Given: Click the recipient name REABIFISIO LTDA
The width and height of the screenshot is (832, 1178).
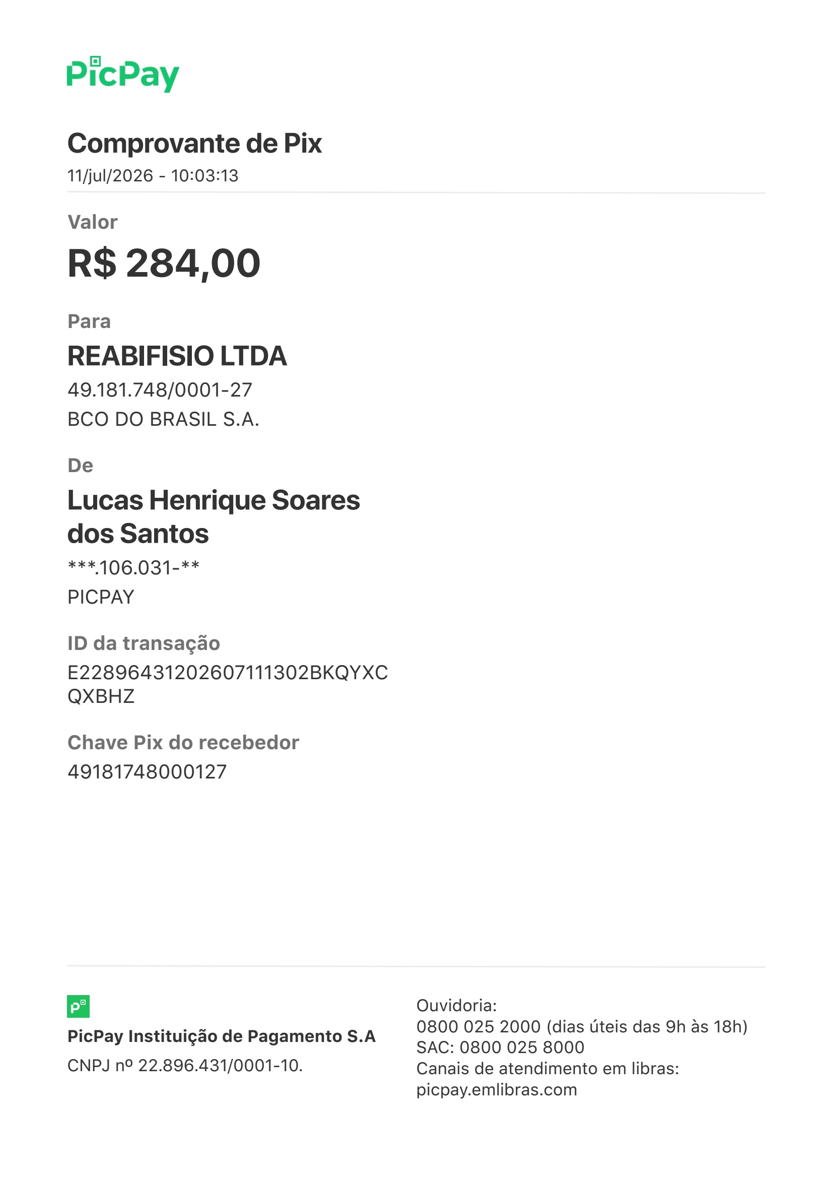Looking at the screenshot, I should coord(177,356).
